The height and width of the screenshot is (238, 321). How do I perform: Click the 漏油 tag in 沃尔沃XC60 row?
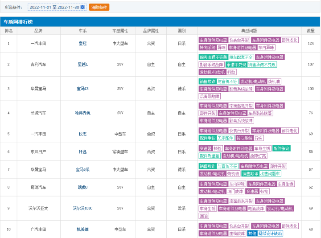(x=204, y=216)
